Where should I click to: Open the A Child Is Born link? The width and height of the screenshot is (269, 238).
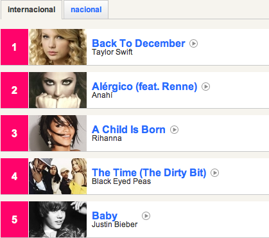128,129
